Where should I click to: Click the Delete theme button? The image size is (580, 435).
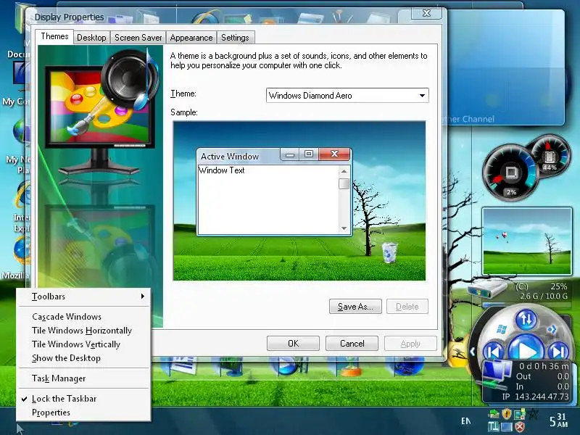(407, 307)
